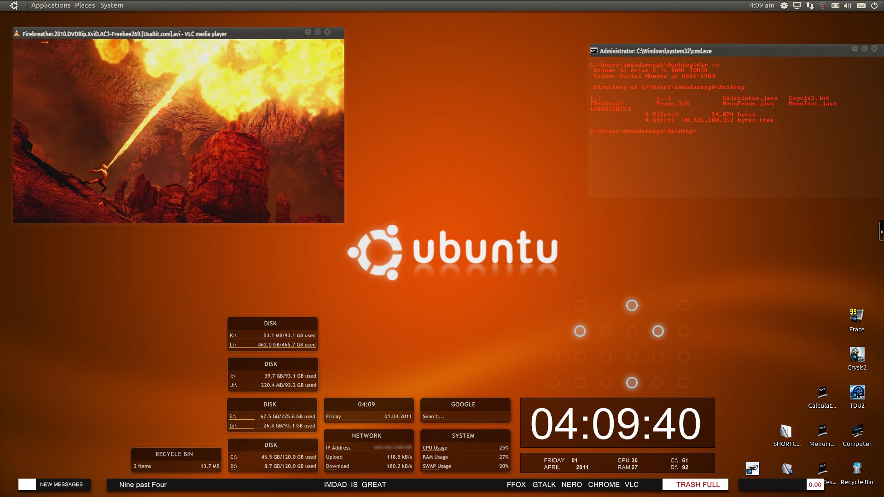Viewport: 884px width, 497px height.
Task: Click the NEW MESSAGES notifier
Action: [61, 485]
